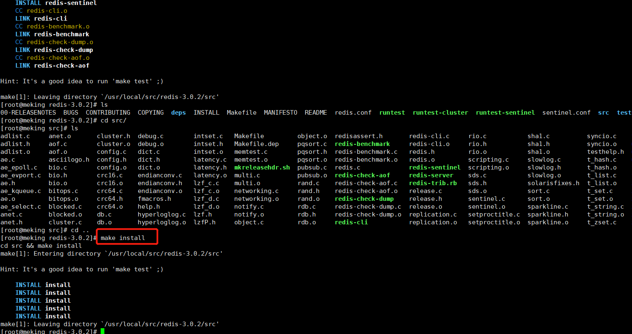Viewport: 632px width, 334px height.
Task: Select the 'cd ..' command line
Action: coord(80,230)
